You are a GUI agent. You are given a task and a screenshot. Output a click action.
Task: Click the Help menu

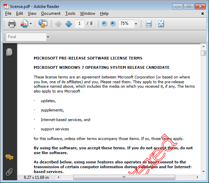pos(104,13)
